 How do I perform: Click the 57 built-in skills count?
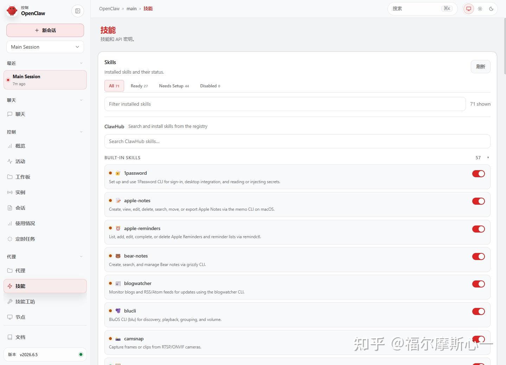(x=478, y=158)
